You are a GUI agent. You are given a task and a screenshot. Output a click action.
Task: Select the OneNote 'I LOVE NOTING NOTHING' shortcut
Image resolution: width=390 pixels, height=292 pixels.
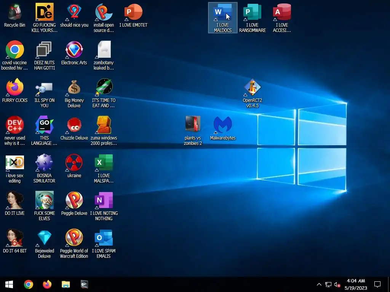coord(104,206)
